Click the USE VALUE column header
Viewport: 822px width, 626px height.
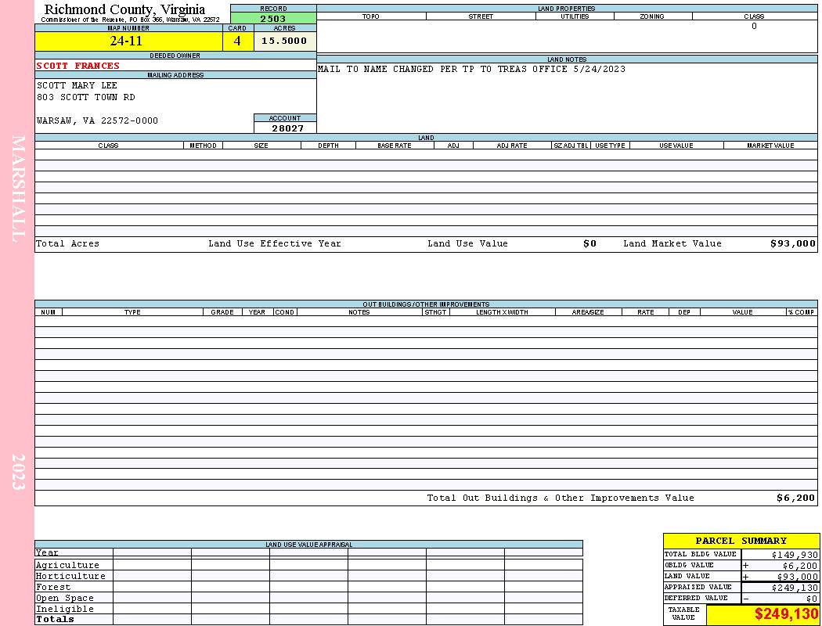(676, 145)
